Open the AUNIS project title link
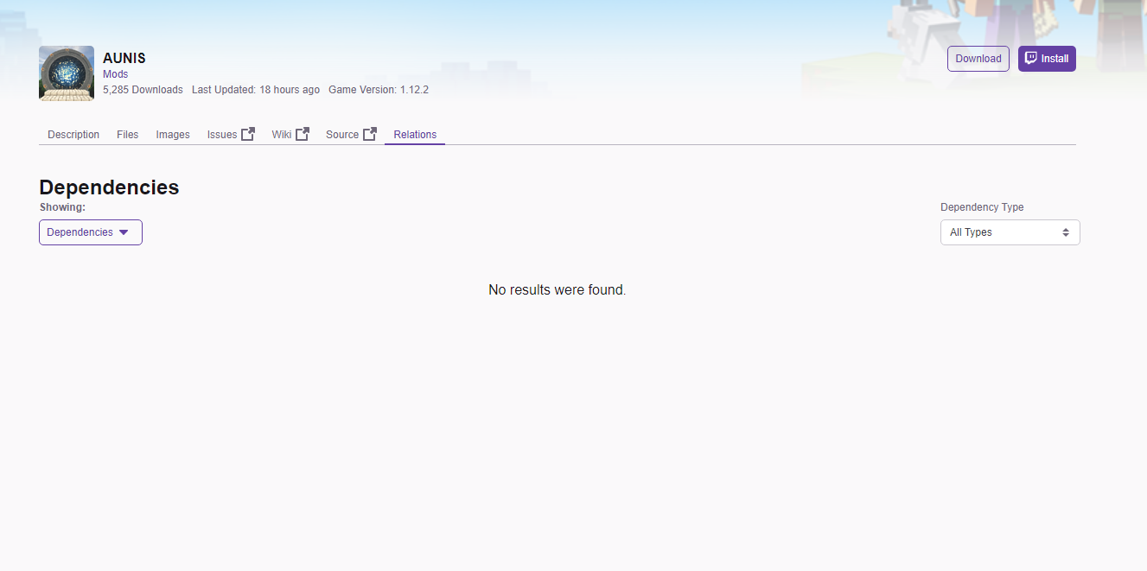The image size is (1147, 571). pos(124,58)
